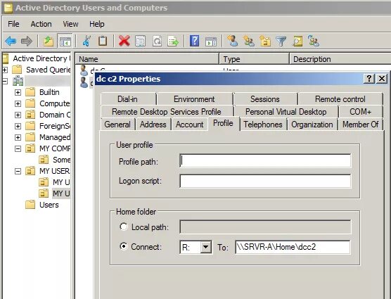391x299 pixels.
Task: Click the Refresh toolbar icon
Action: tap(157, 41)
